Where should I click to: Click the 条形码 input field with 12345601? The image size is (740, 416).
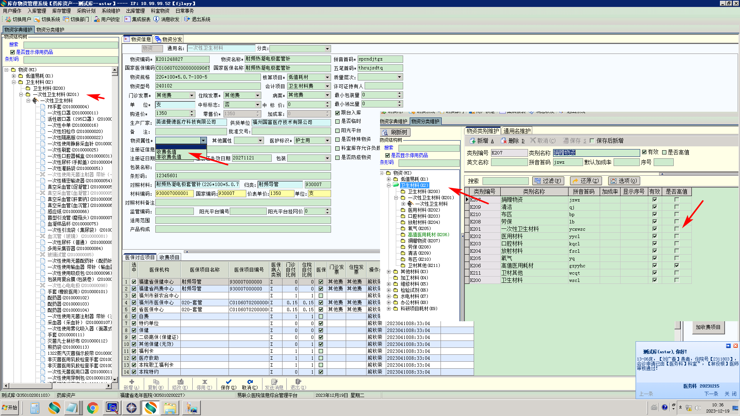[243, 176]
